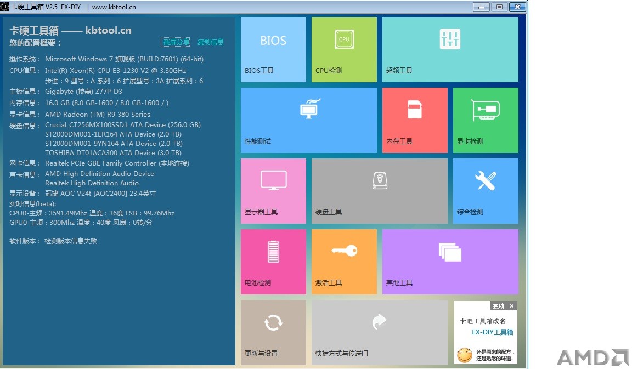Open the BIOS工具 tile
Screen dimensions: 632x369
[x=273, y=49]
